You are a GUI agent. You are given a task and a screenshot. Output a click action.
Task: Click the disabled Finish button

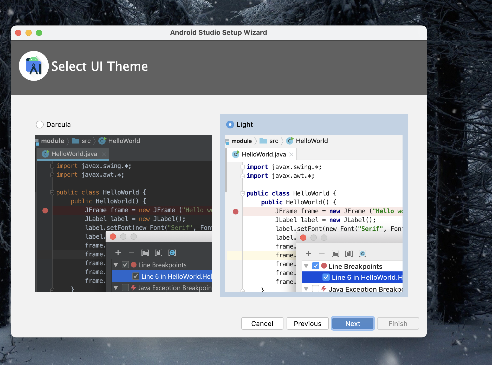pos(398,323)
